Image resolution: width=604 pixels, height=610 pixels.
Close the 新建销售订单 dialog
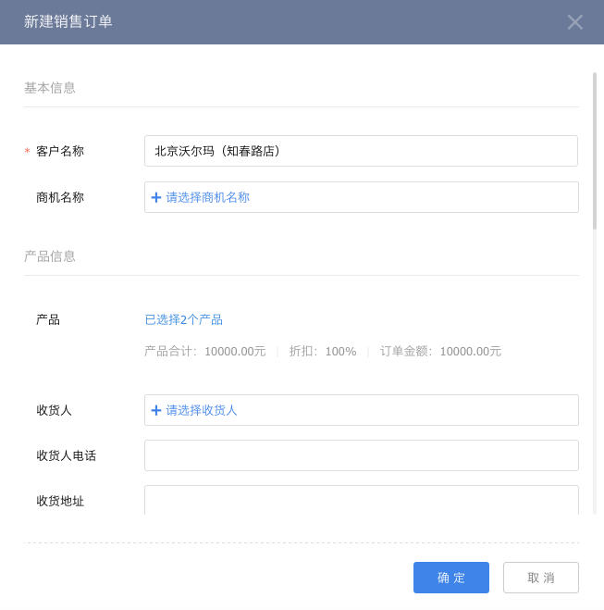point(574,22)
